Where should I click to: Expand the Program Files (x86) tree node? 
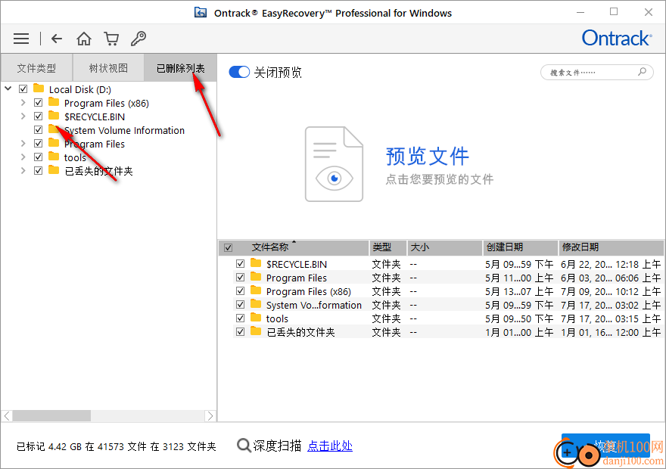click(23, 103)
